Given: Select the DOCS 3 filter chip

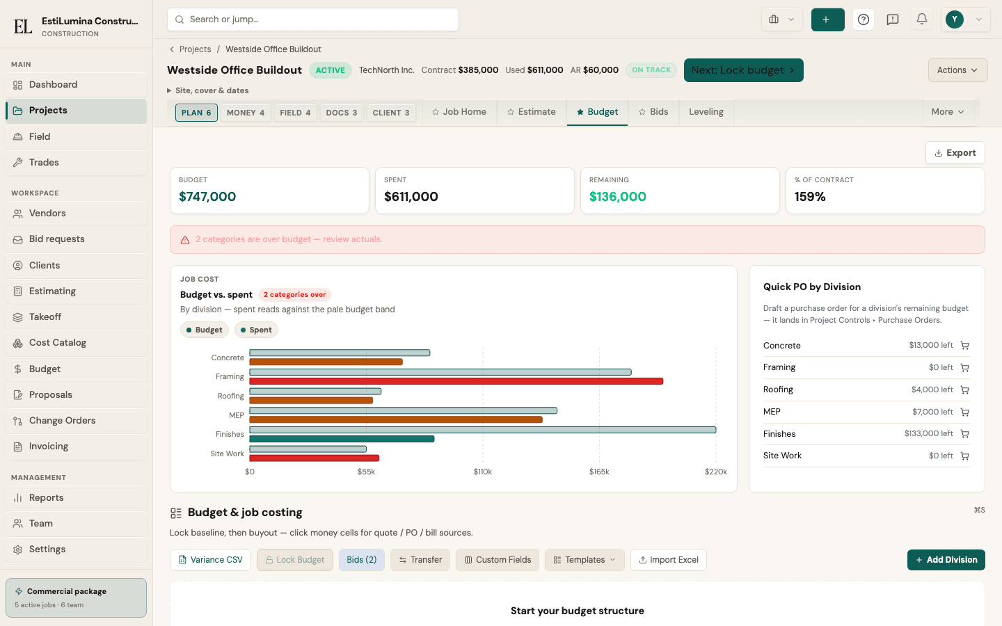Looking at the screenshot, I should pyautogui.click(x=342, y=113).
